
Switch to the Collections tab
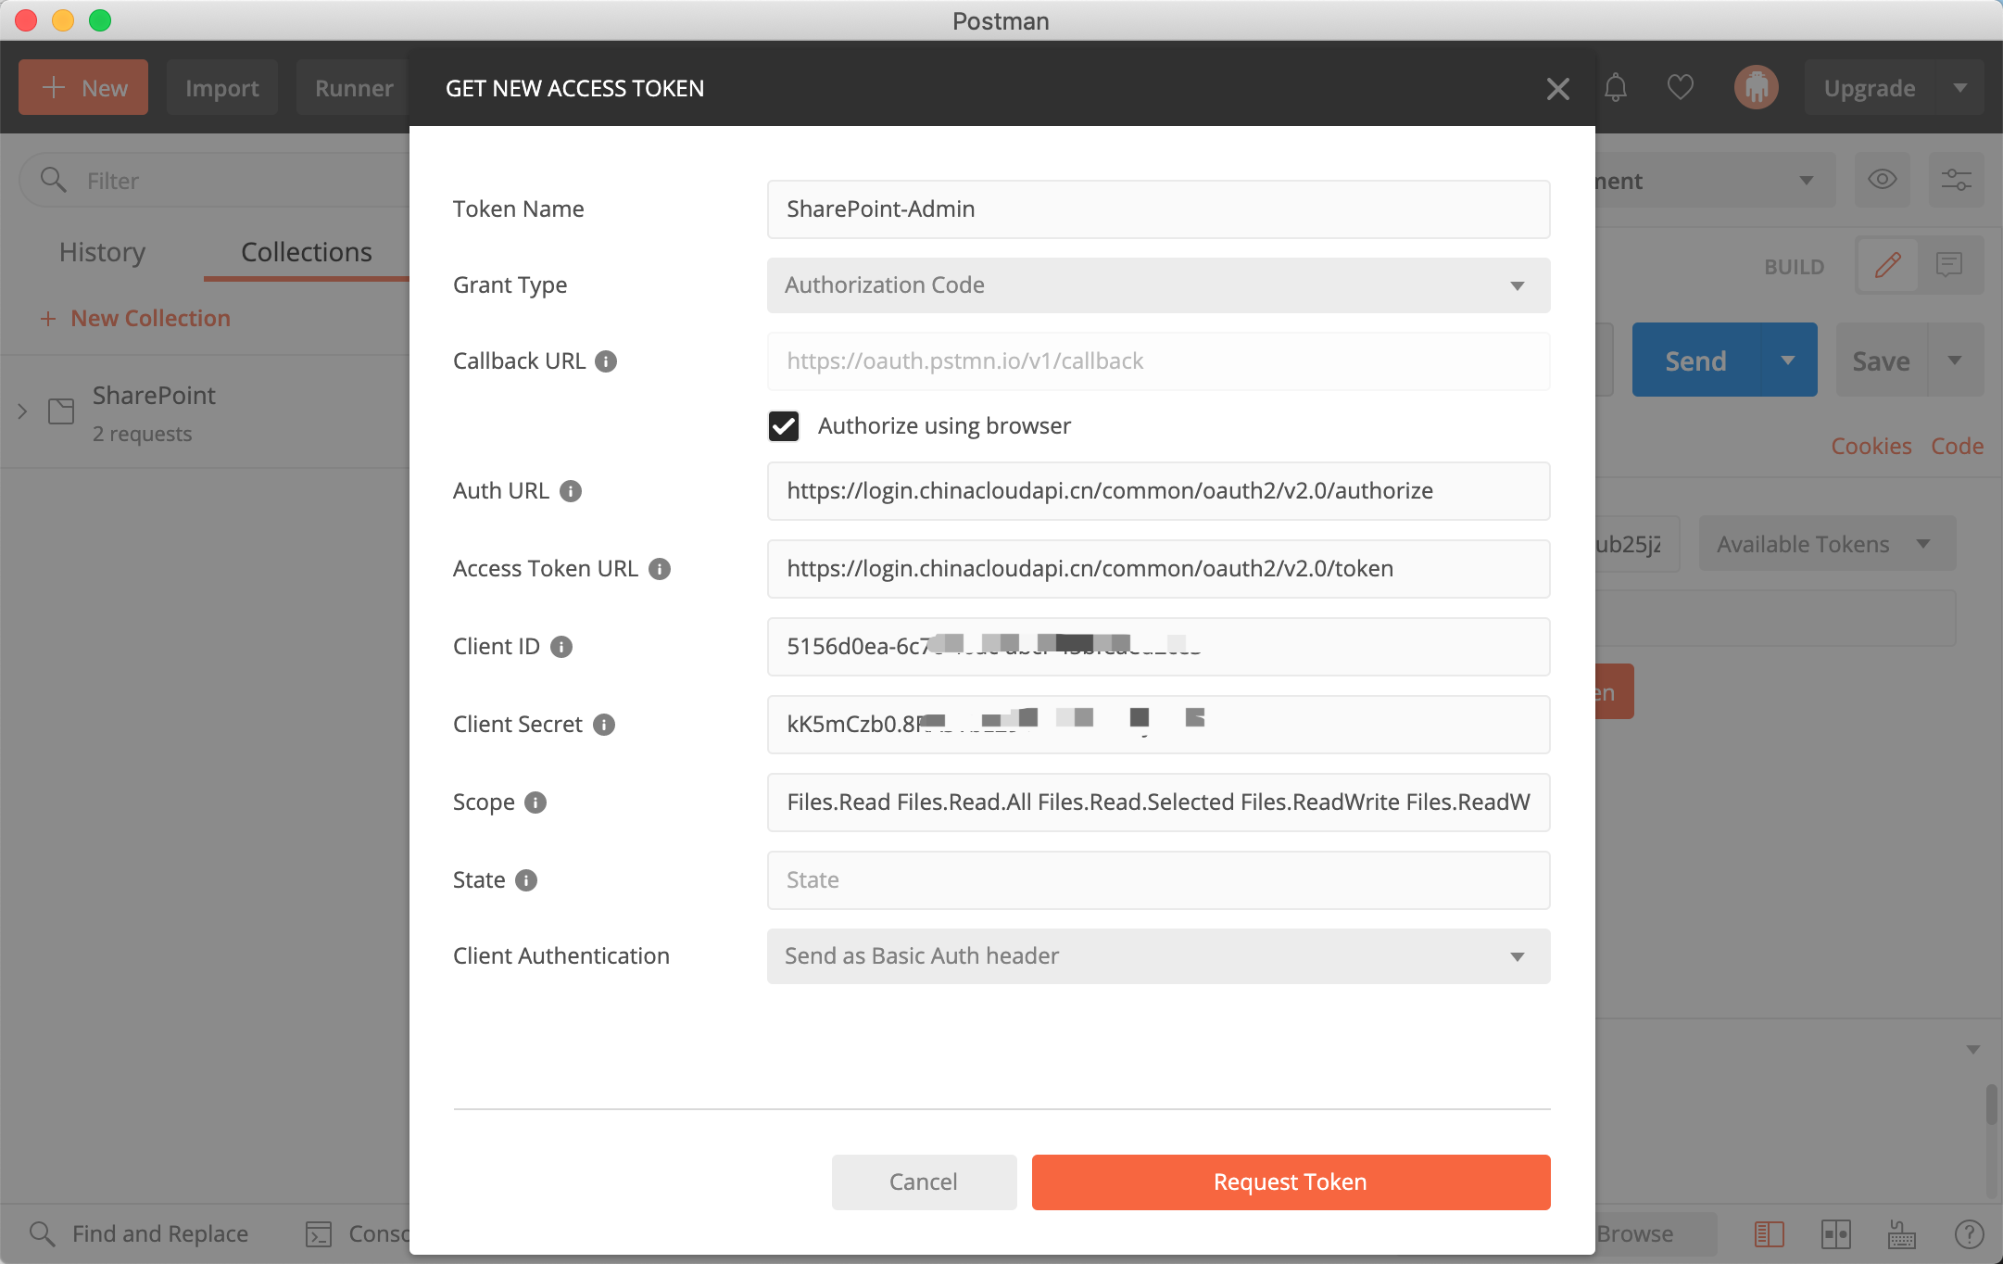click(307, 252)
